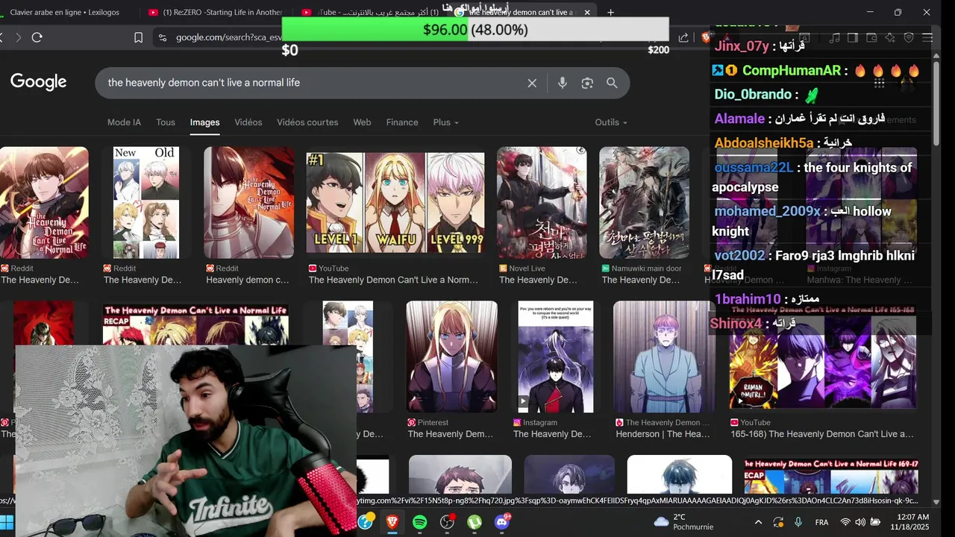Open Heavenly demon c... Reddit title link
This screenshot has width=955, height=537.
247,280
